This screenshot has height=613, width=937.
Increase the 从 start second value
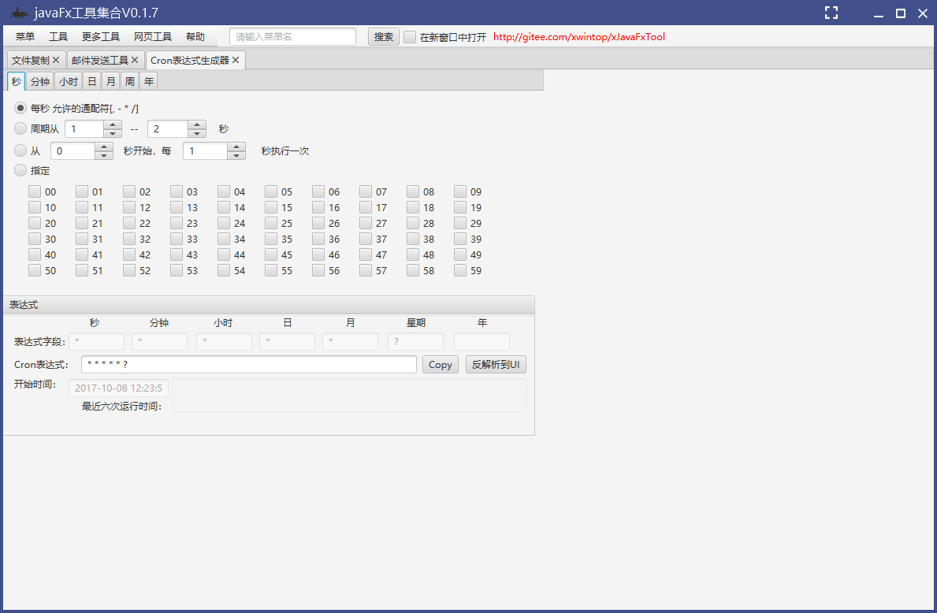104,147
